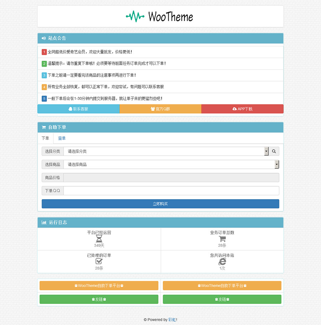The image size is (321, 325).
Task: Open the 联系客服 contact support button
Action: (x=78, y=109)
